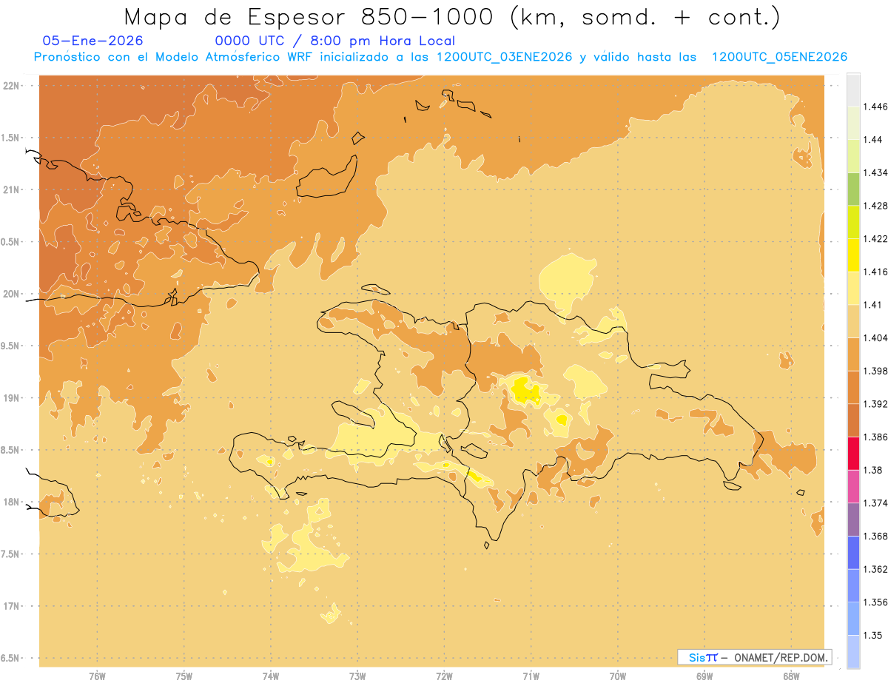Click the '21N' latitude label
888x686 pixels.
10,190
